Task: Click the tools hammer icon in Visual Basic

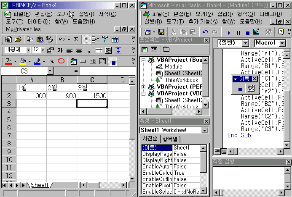Action: 268,32
